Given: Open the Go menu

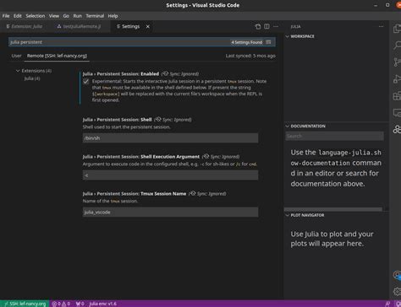Looking at the screenshot, I should (x=66, y=16).
